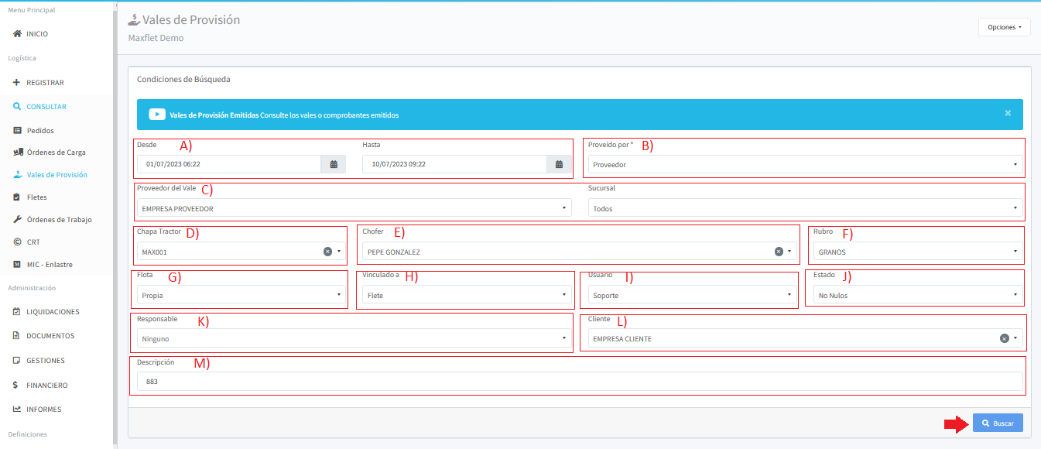Click the Desde date input field
The height and width of the screenshot is (449, 1041).
tap(228, 164)
